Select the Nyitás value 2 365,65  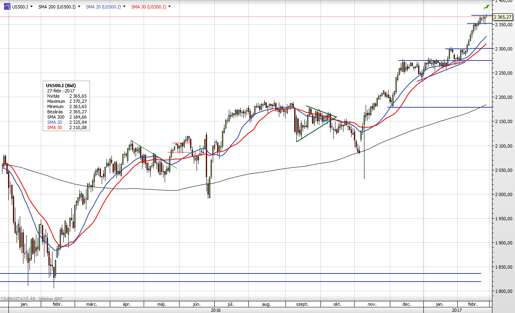(78, 96)
